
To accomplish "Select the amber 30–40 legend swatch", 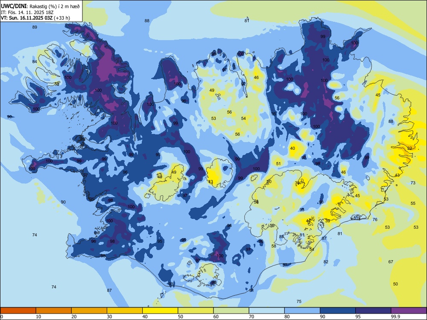I will click(x=125, y=311).
